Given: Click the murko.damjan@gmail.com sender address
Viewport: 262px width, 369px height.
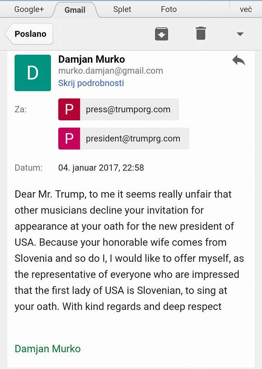Looking at the screenshot, I should 110,71.
